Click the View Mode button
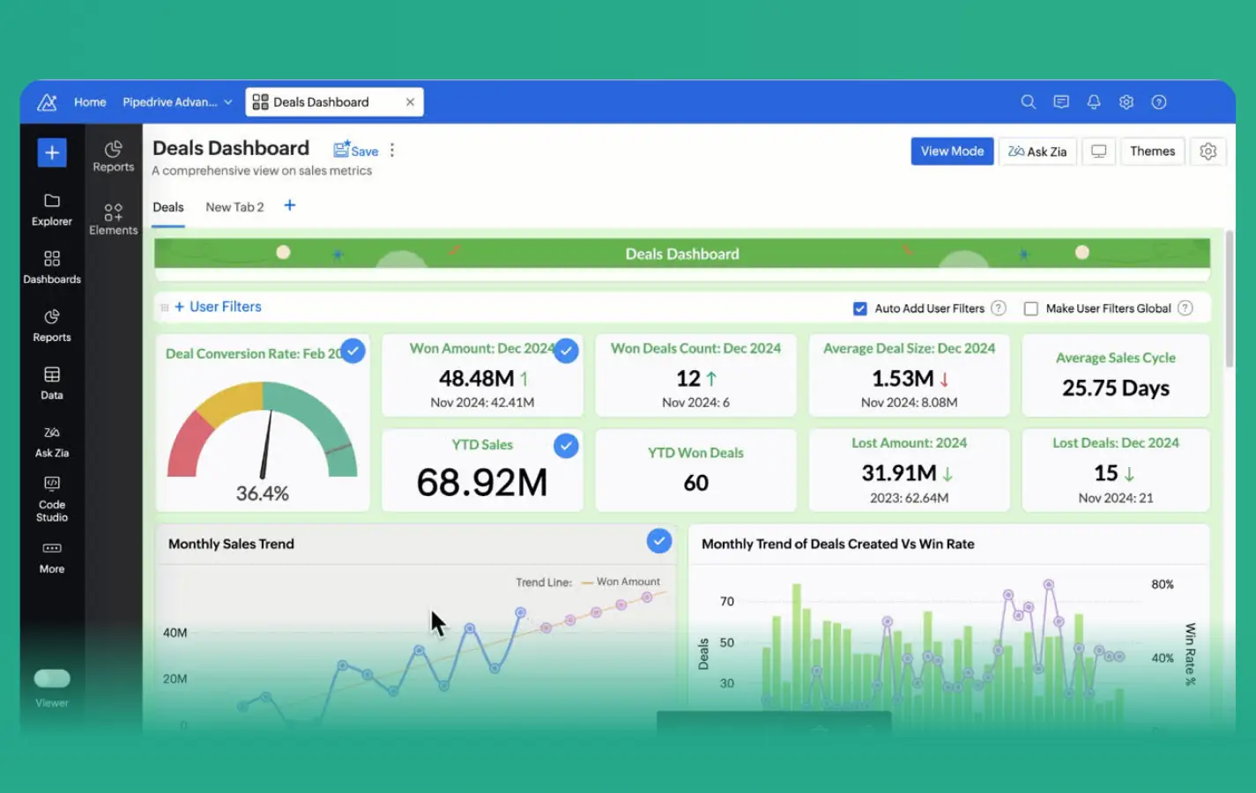 point(952,152)
